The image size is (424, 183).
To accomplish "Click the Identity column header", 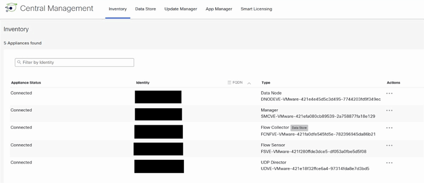I will 143,83.
